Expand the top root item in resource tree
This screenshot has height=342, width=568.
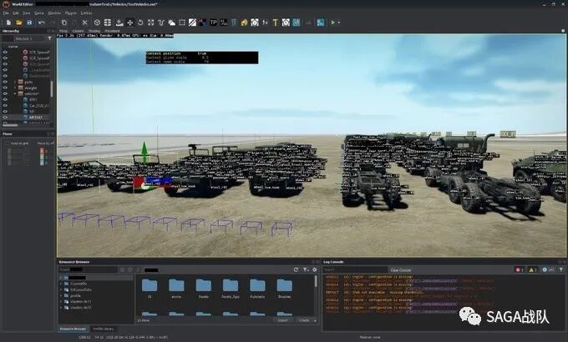[61, 278]
